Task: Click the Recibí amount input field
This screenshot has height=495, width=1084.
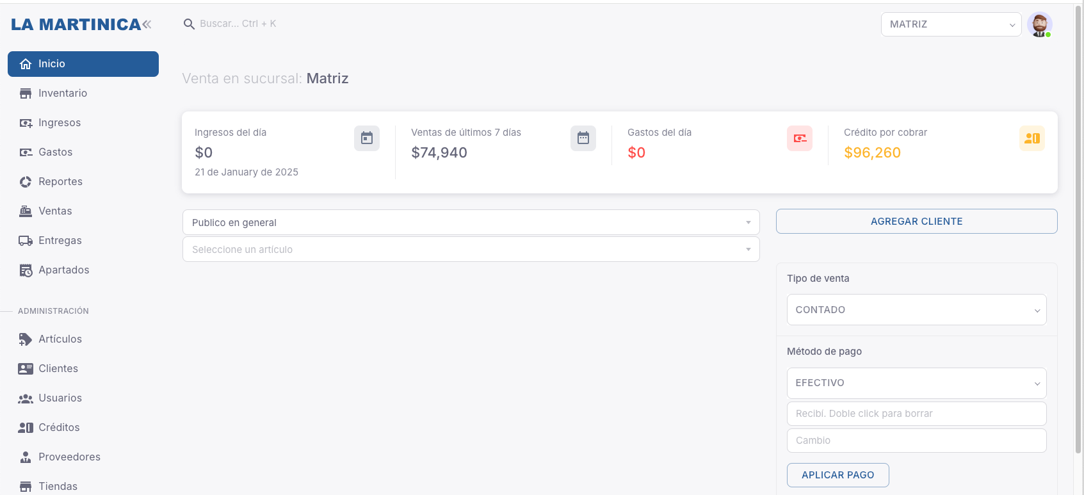Action: pyautogui.click(x=916, y=414)
